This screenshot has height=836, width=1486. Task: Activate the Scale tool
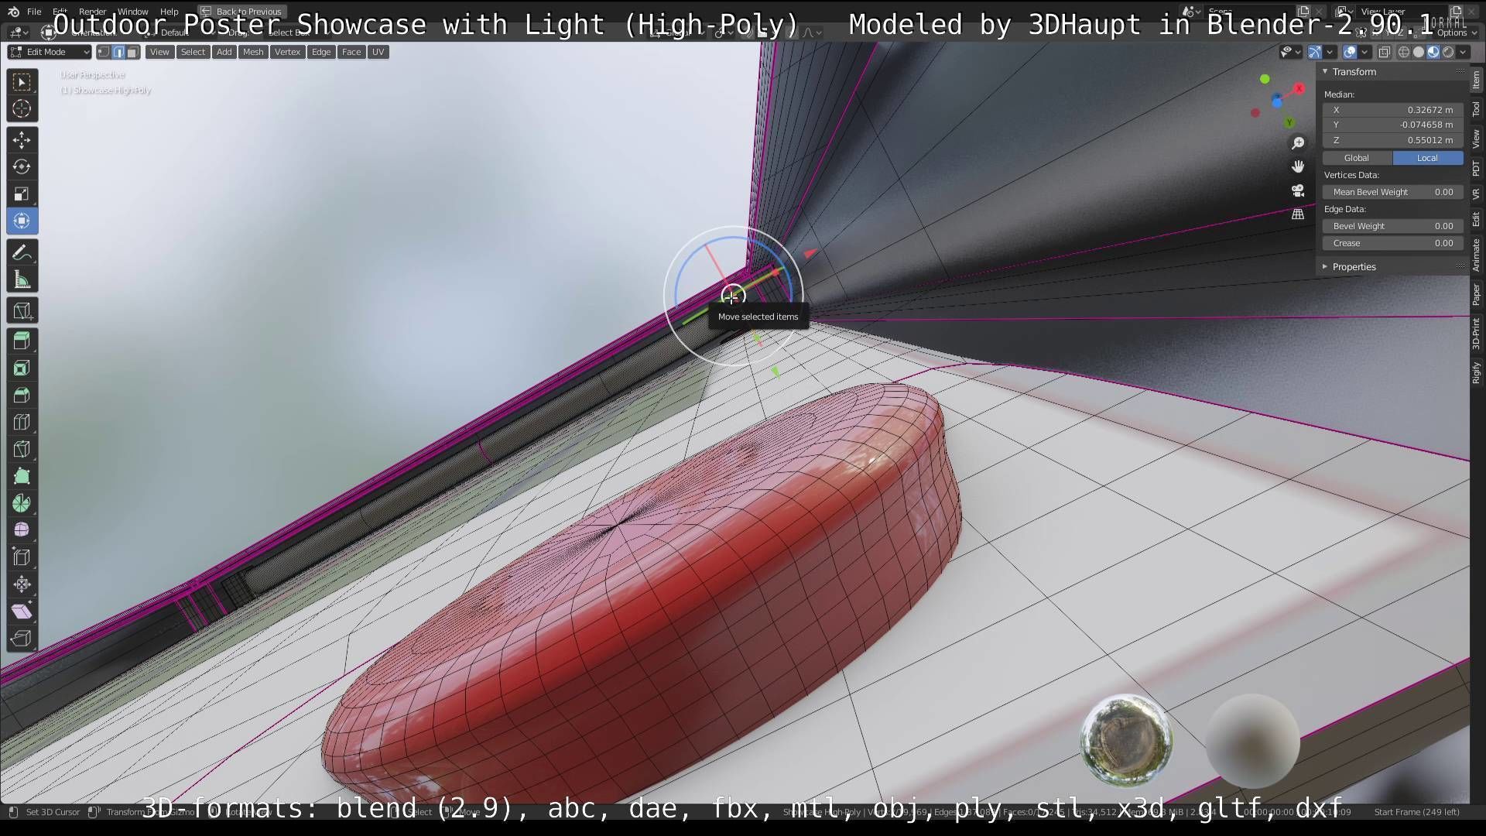[22, 194]
